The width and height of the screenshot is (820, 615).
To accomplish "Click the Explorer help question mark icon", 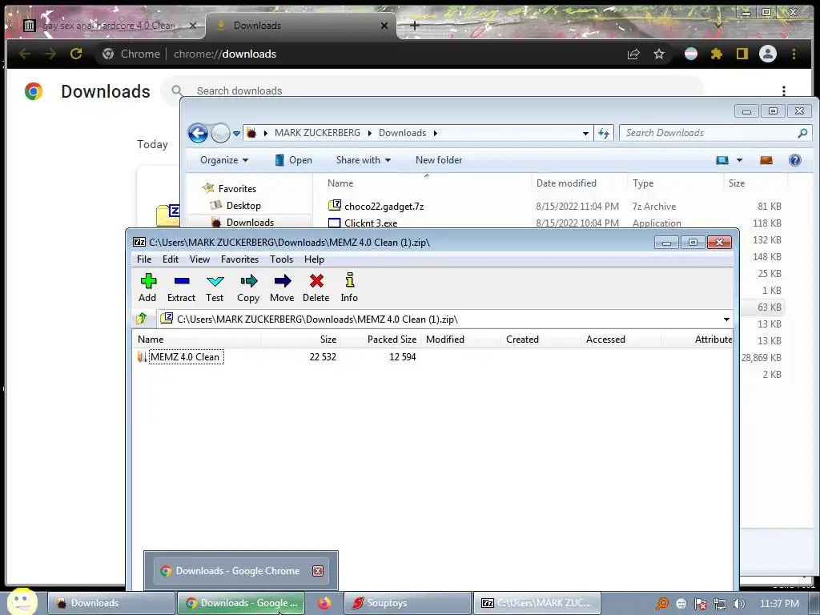I will (795, 160).
